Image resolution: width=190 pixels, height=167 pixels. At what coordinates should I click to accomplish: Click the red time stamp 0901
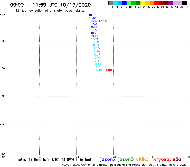pyautogui.click(x=103, y=21)
